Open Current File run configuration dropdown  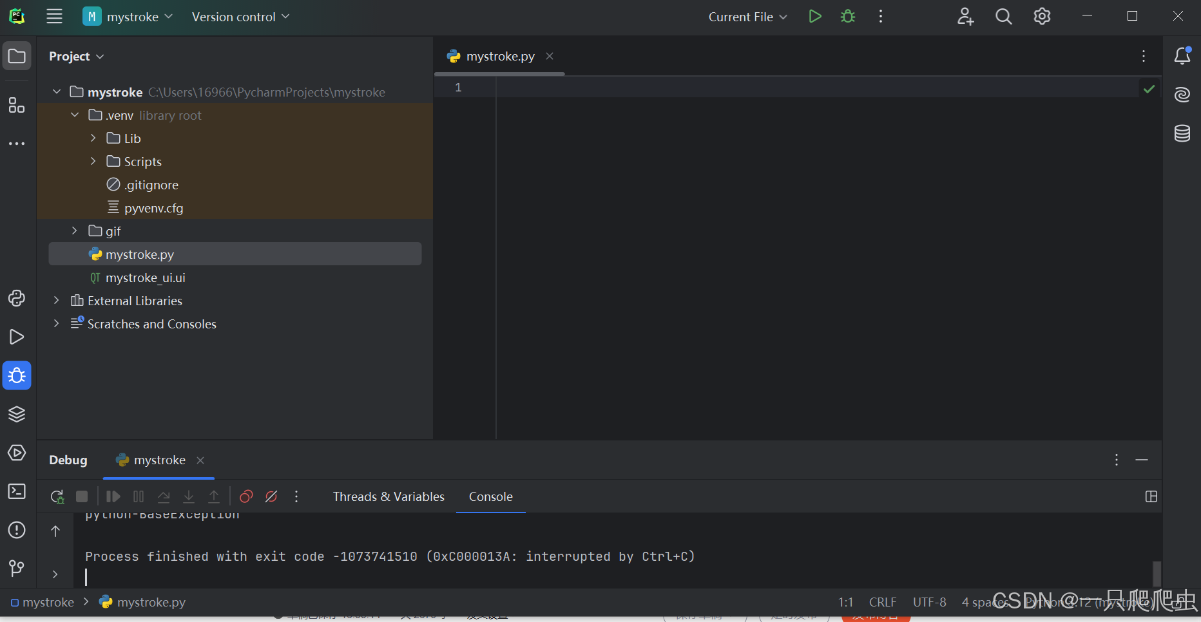tap(747, 17)
